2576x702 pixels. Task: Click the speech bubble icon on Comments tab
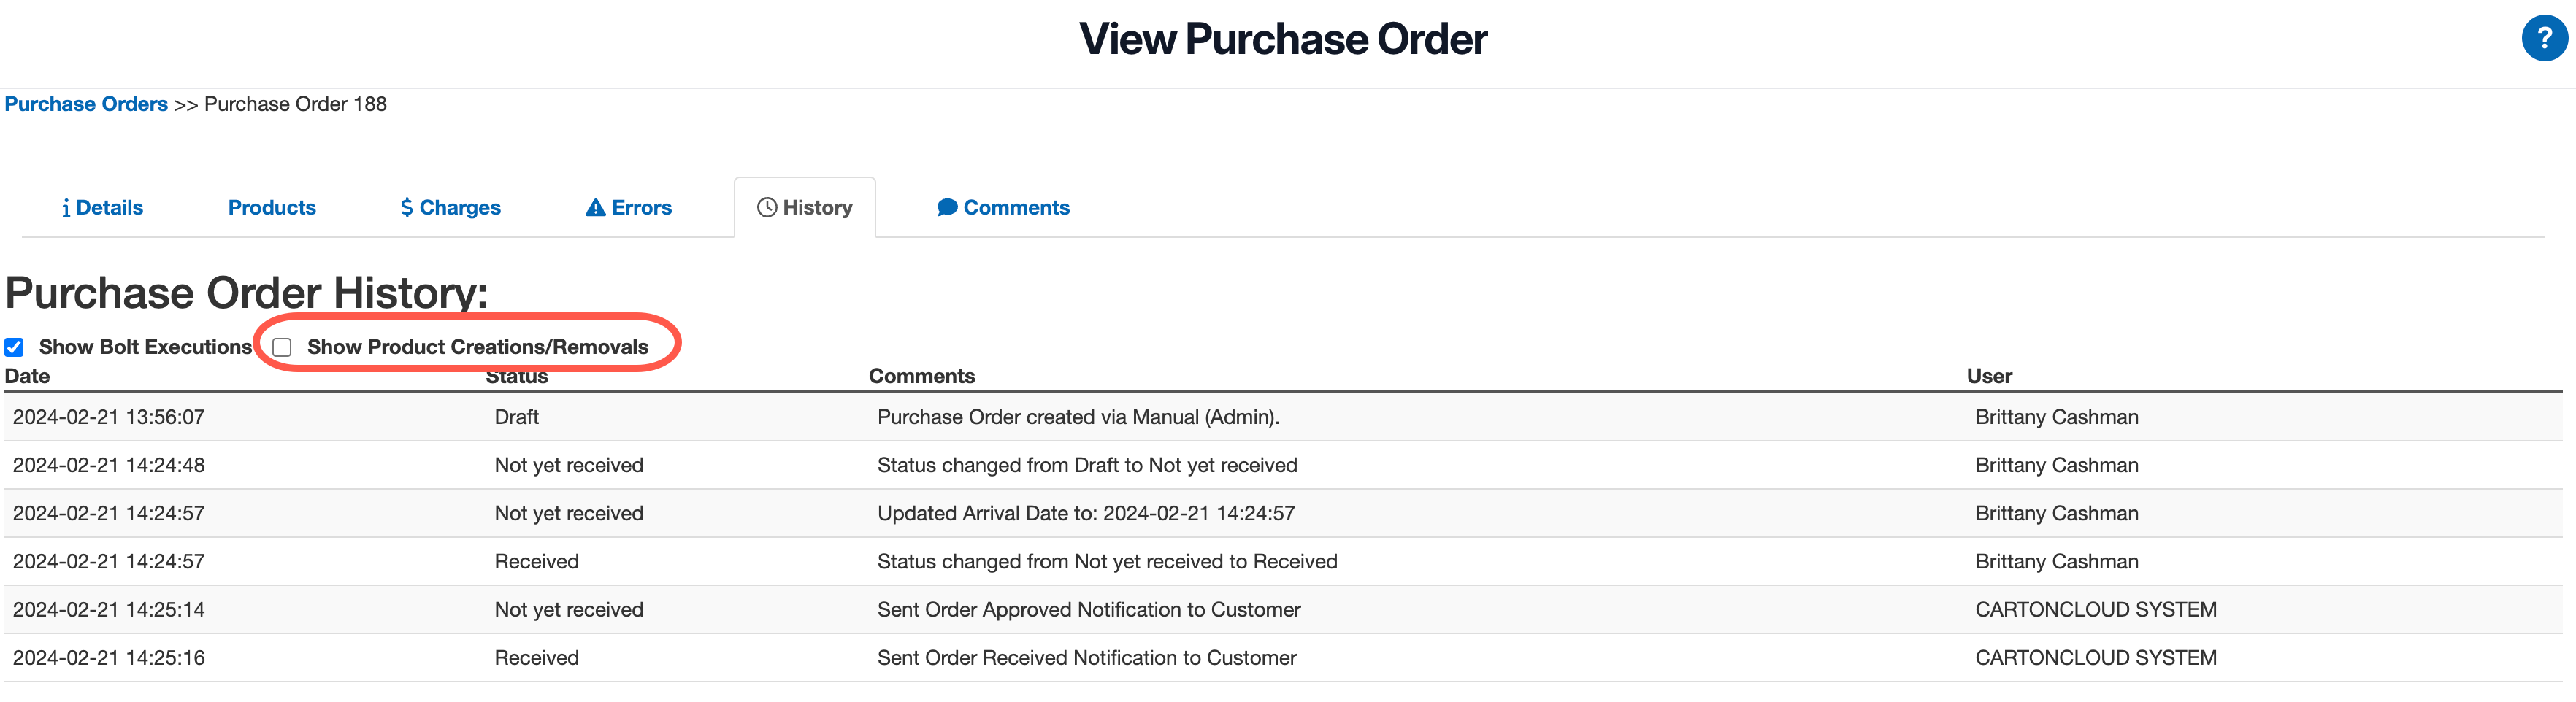coord(947,207)
